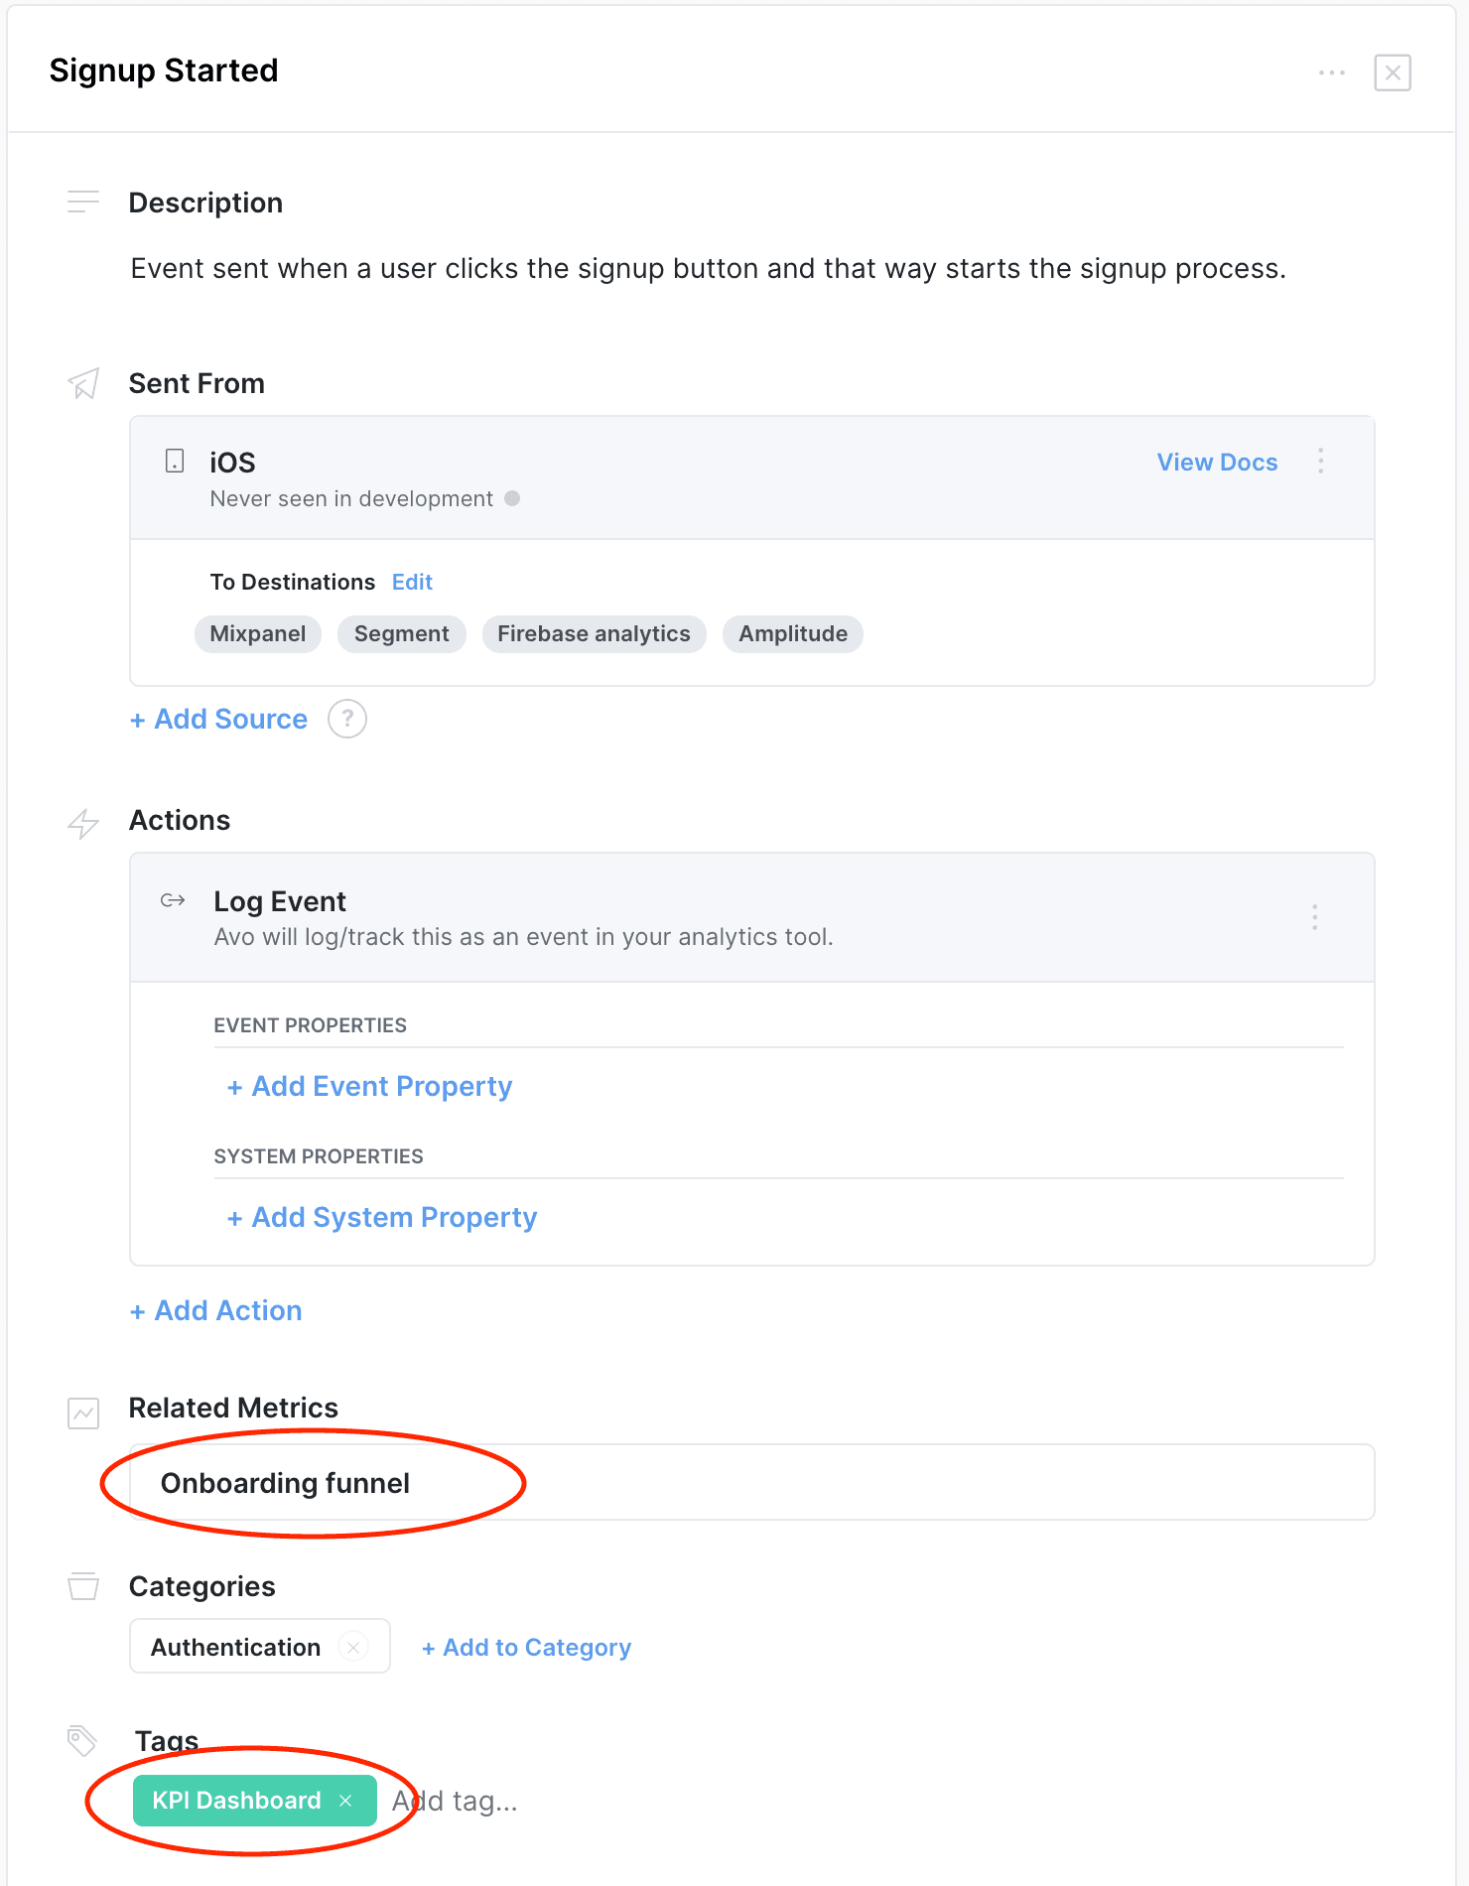1469x1886 pixels.
Task: Edit the iOS destinations
Action: point(412,582)
